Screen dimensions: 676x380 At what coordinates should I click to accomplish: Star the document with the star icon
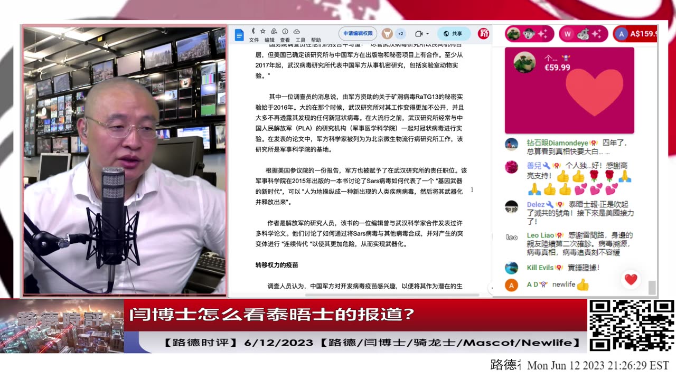click(x=262, y=31)
